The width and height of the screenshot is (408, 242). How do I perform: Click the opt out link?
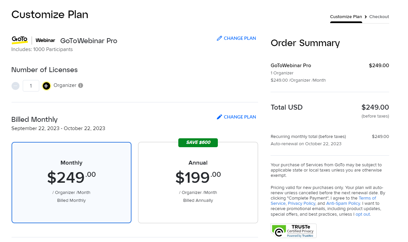363,214
